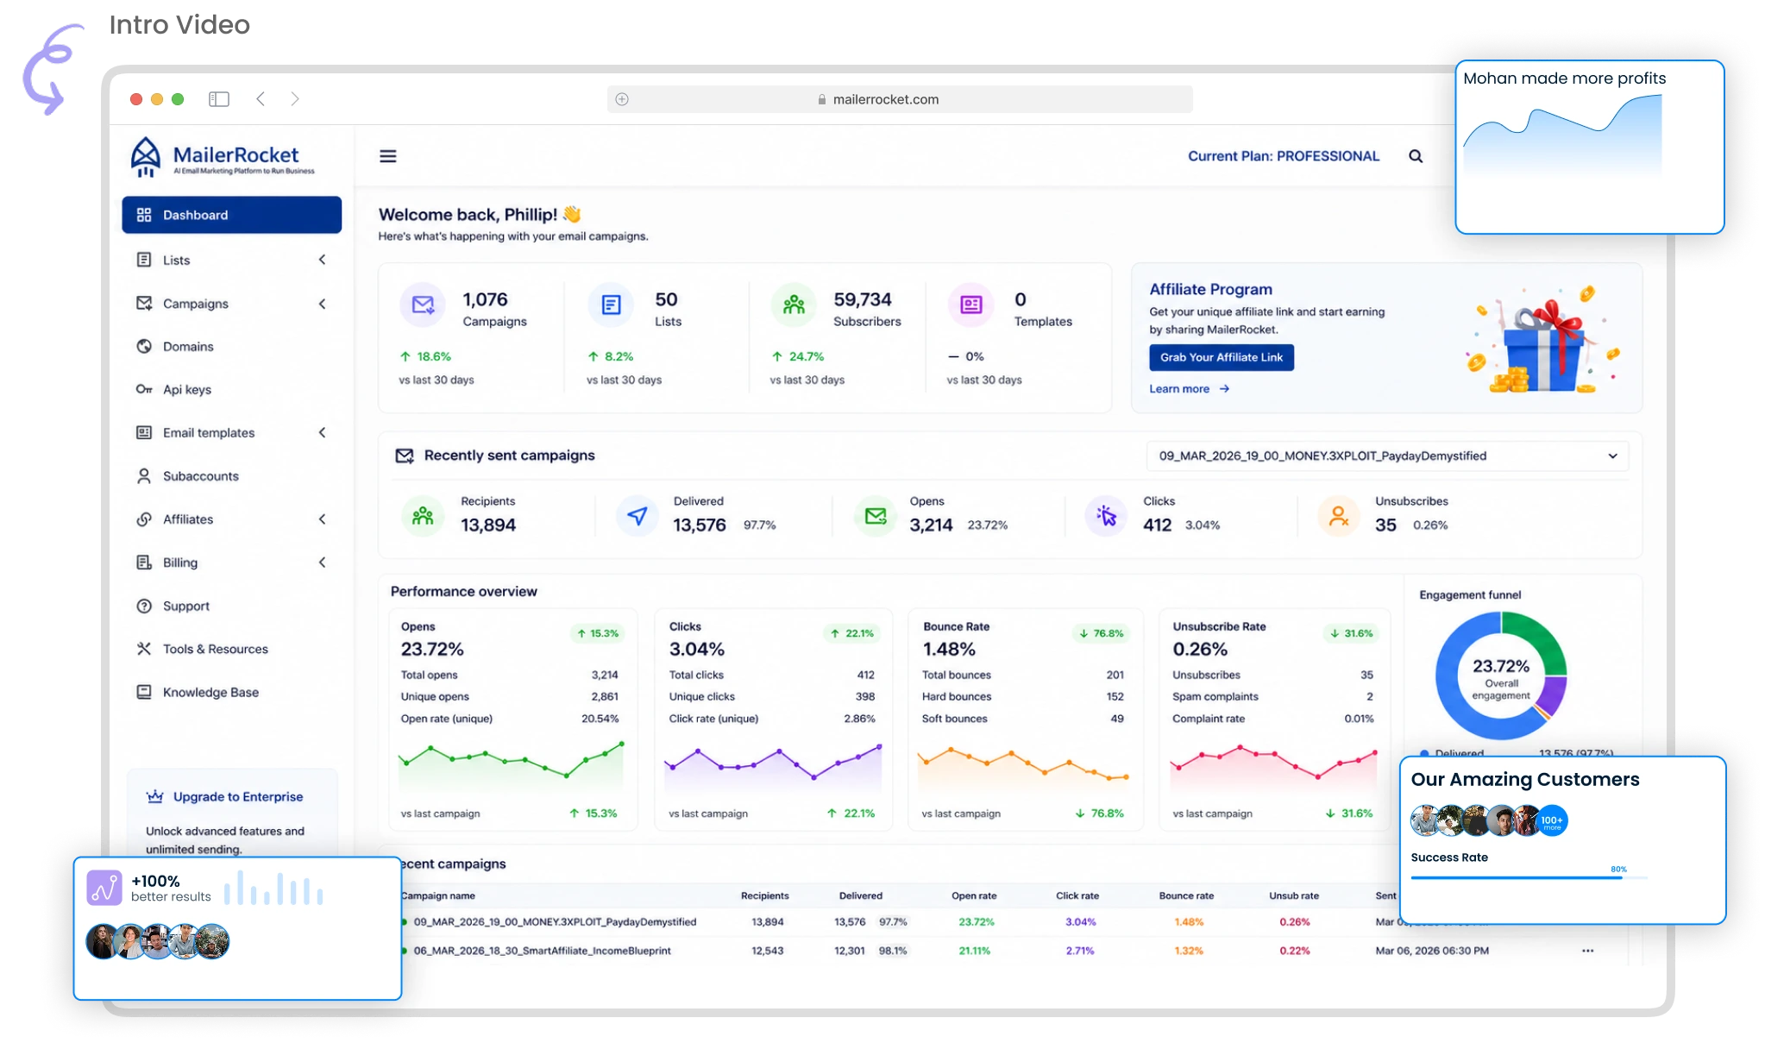Click the MailerRocket logo

pos(223,157)
